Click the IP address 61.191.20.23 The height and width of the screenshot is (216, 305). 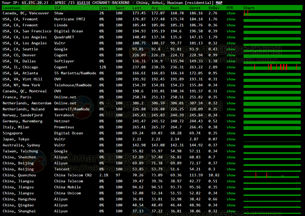(x=35, y=3)
